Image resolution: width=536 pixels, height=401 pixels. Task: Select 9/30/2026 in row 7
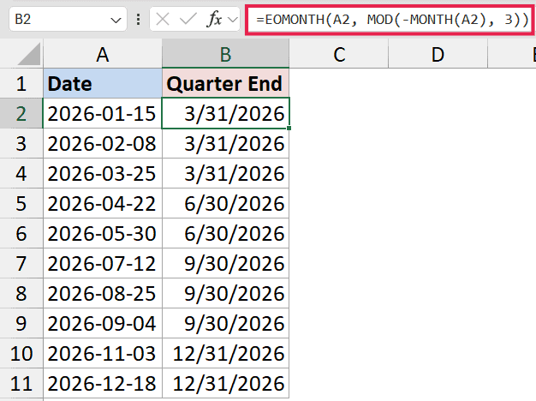225,263
